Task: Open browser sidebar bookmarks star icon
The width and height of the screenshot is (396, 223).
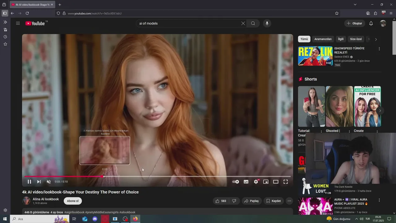Action: (x=5, y=44)
